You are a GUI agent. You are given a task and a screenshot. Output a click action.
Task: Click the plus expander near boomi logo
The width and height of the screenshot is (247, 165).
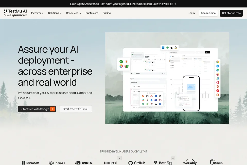120,158
